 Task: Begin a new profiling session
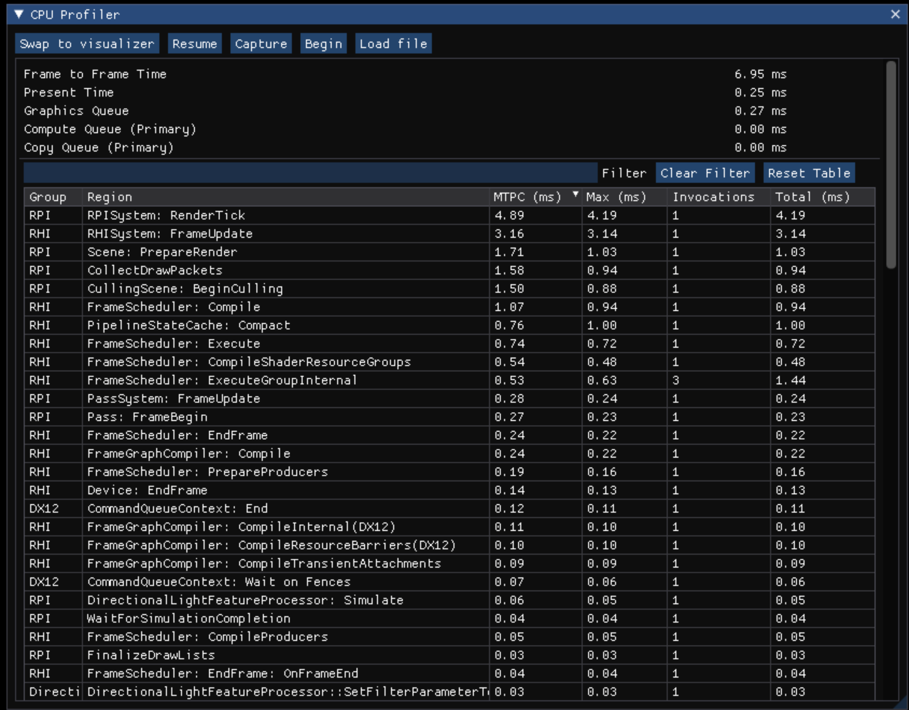pyautogui.click(x=323, y=43)
